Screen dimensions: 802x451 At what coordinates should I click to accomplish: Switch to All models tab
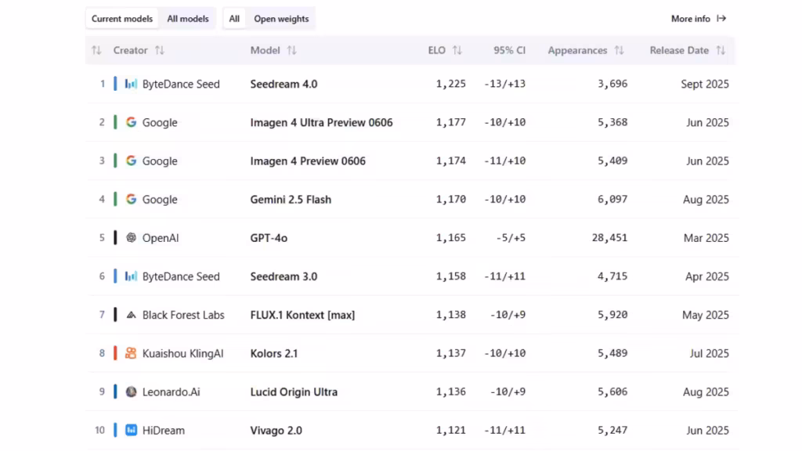click(x=188, y=19)
